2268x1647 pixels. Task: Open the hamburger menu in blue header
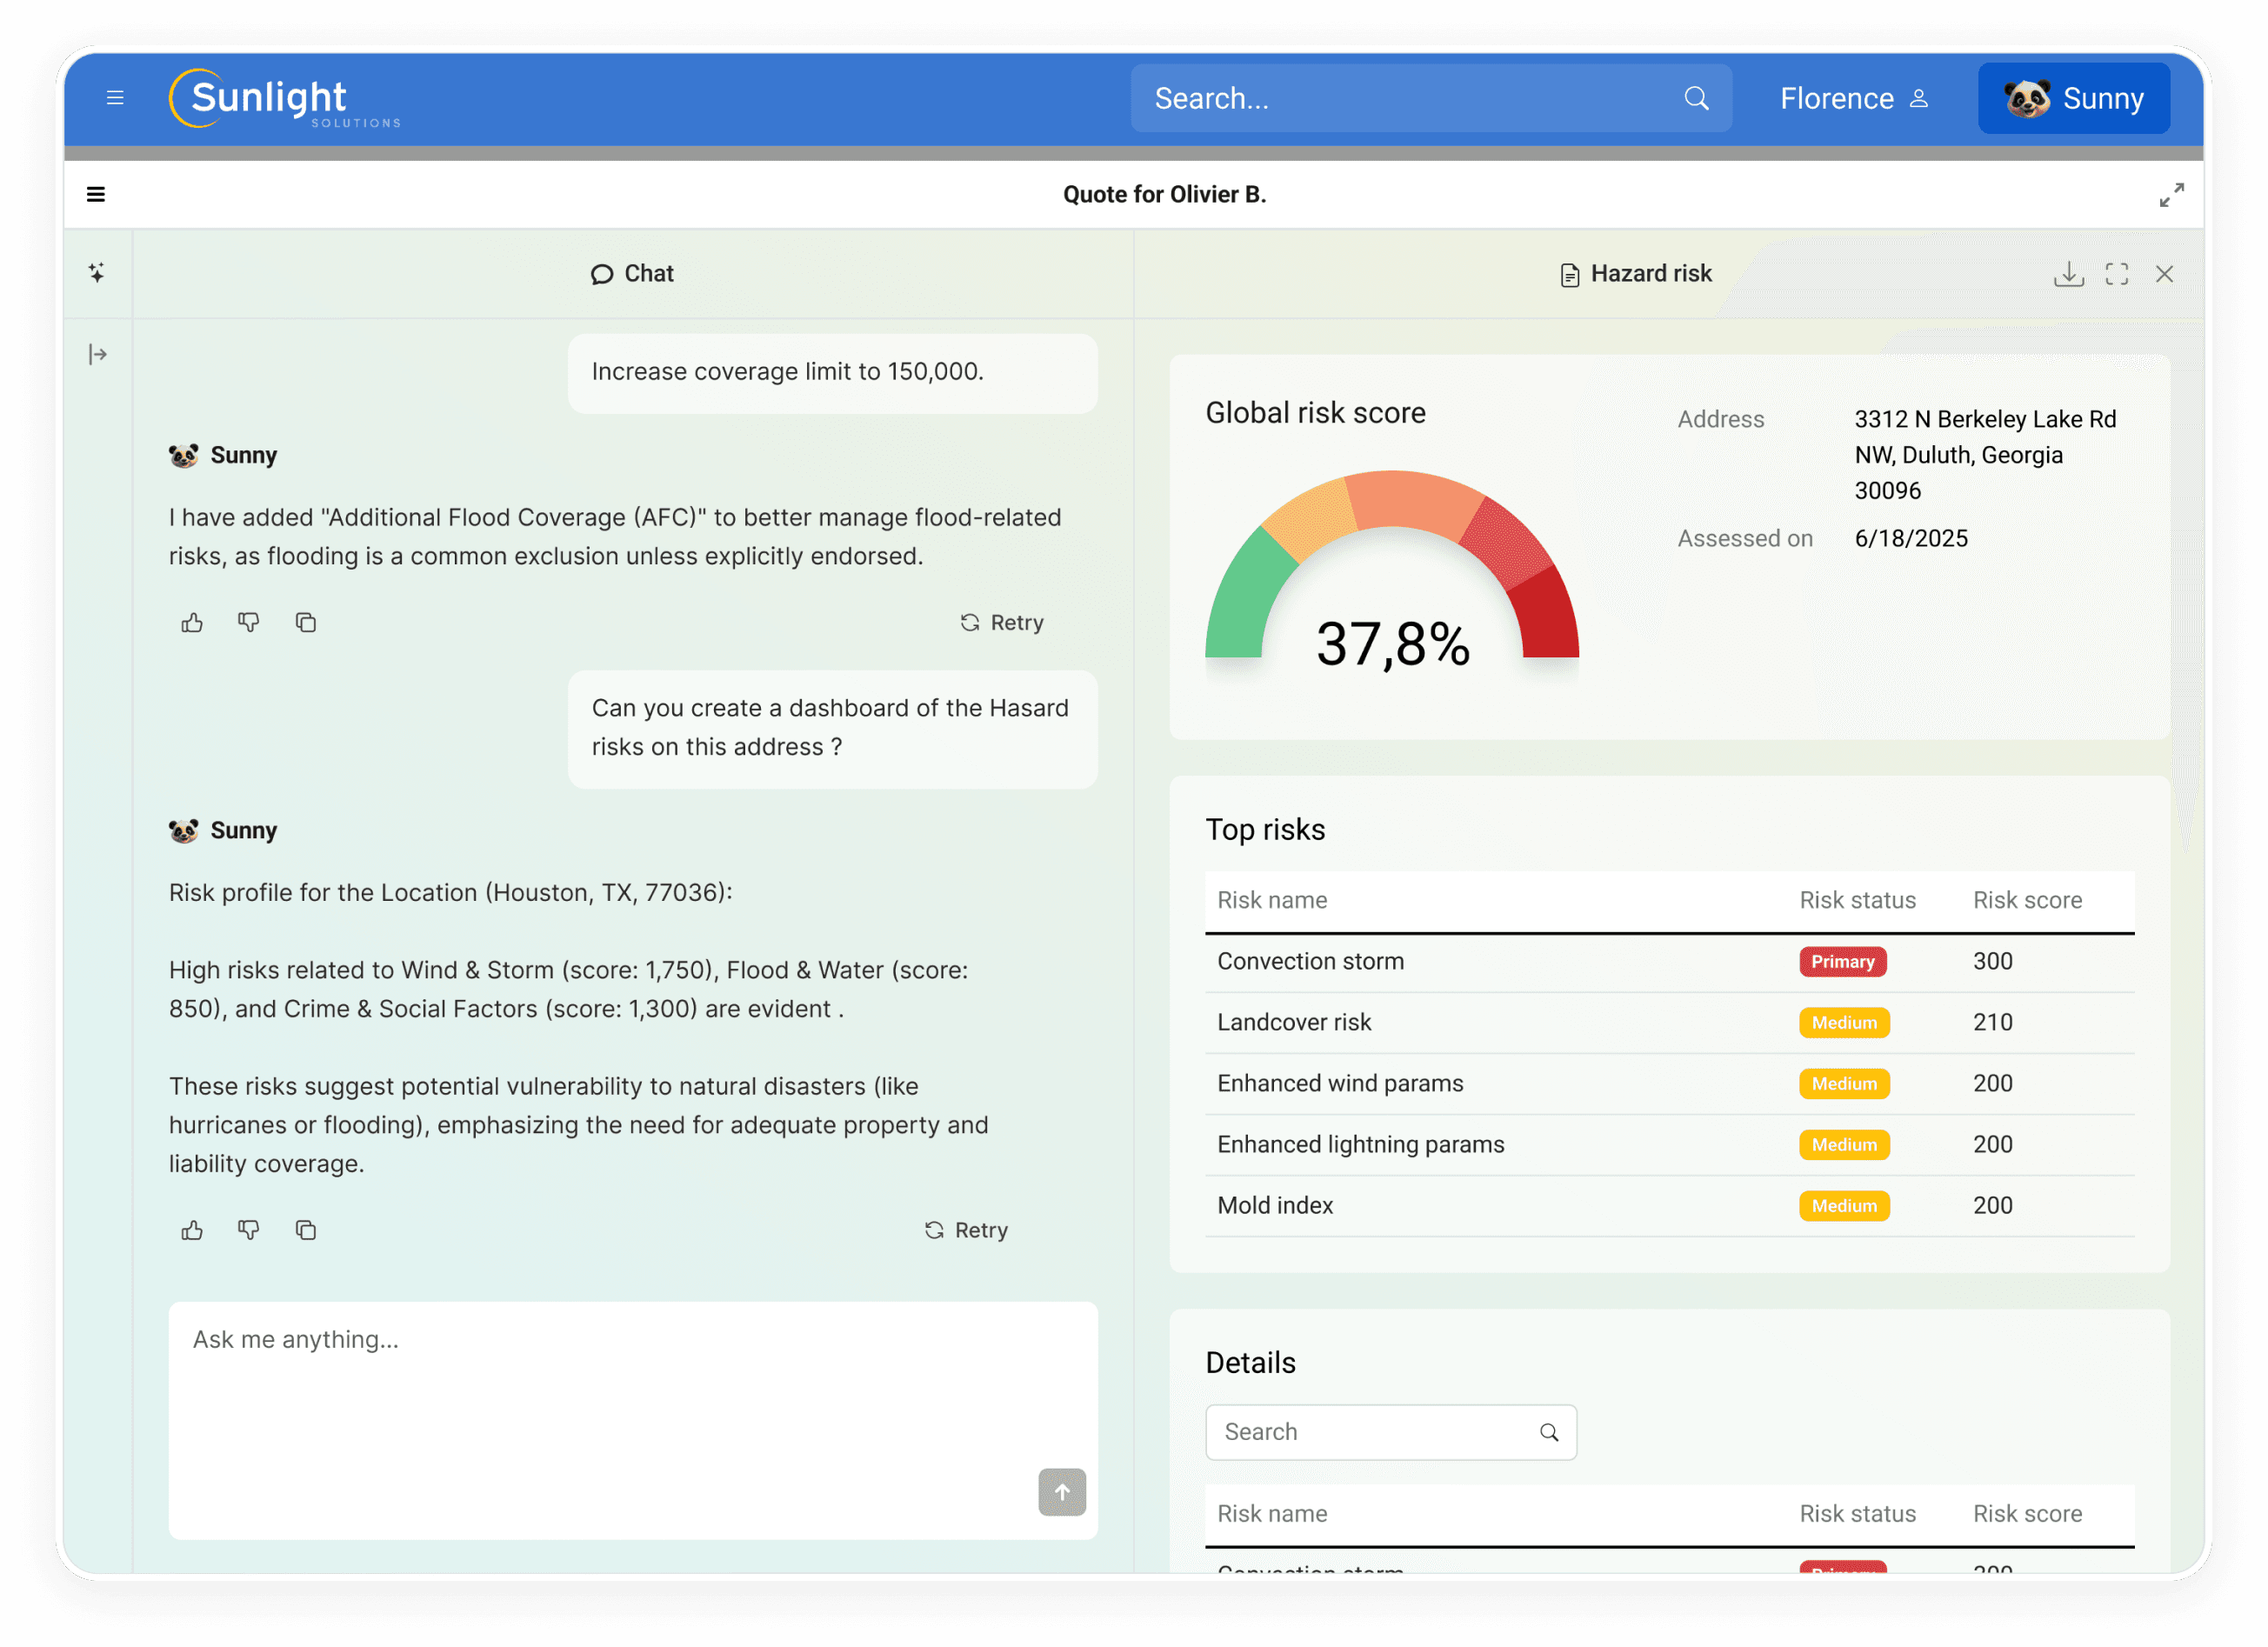pyautogui.click(x=115, y=98)
